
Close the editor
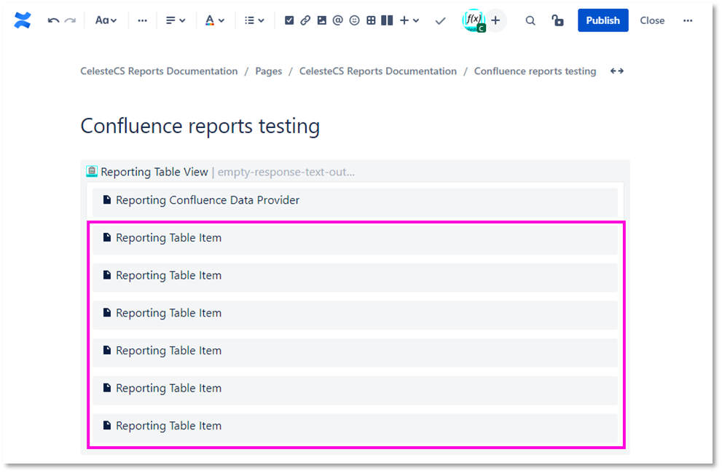(x=652, y=20)
